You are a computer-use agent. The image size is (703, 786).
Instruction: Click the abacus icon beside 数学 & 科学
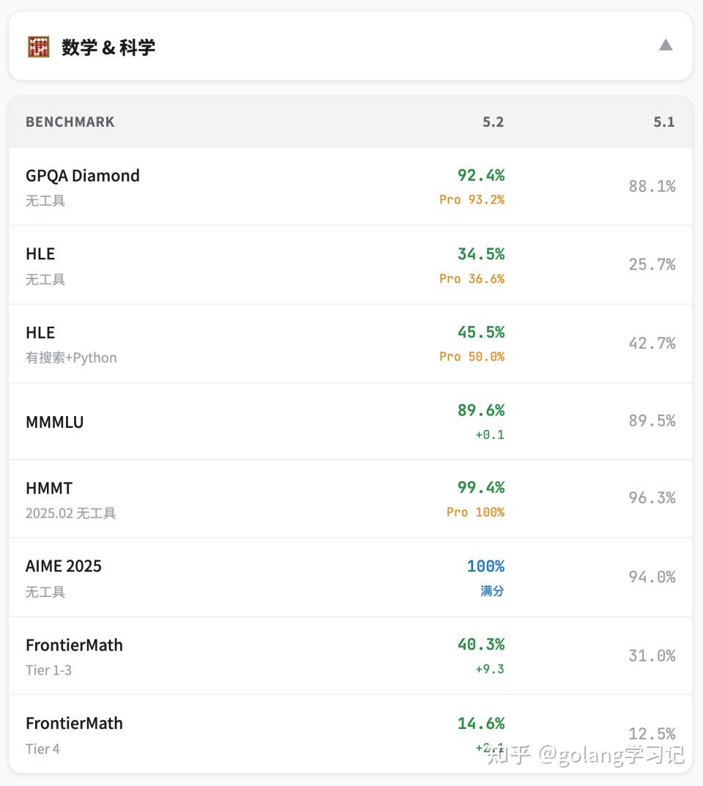pyautogui.click(x=38, y=47)
